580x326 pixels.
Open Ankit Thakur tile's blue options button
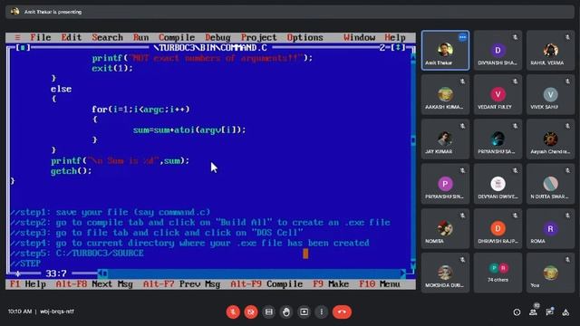pyautogui.click(x=462, y=37)
